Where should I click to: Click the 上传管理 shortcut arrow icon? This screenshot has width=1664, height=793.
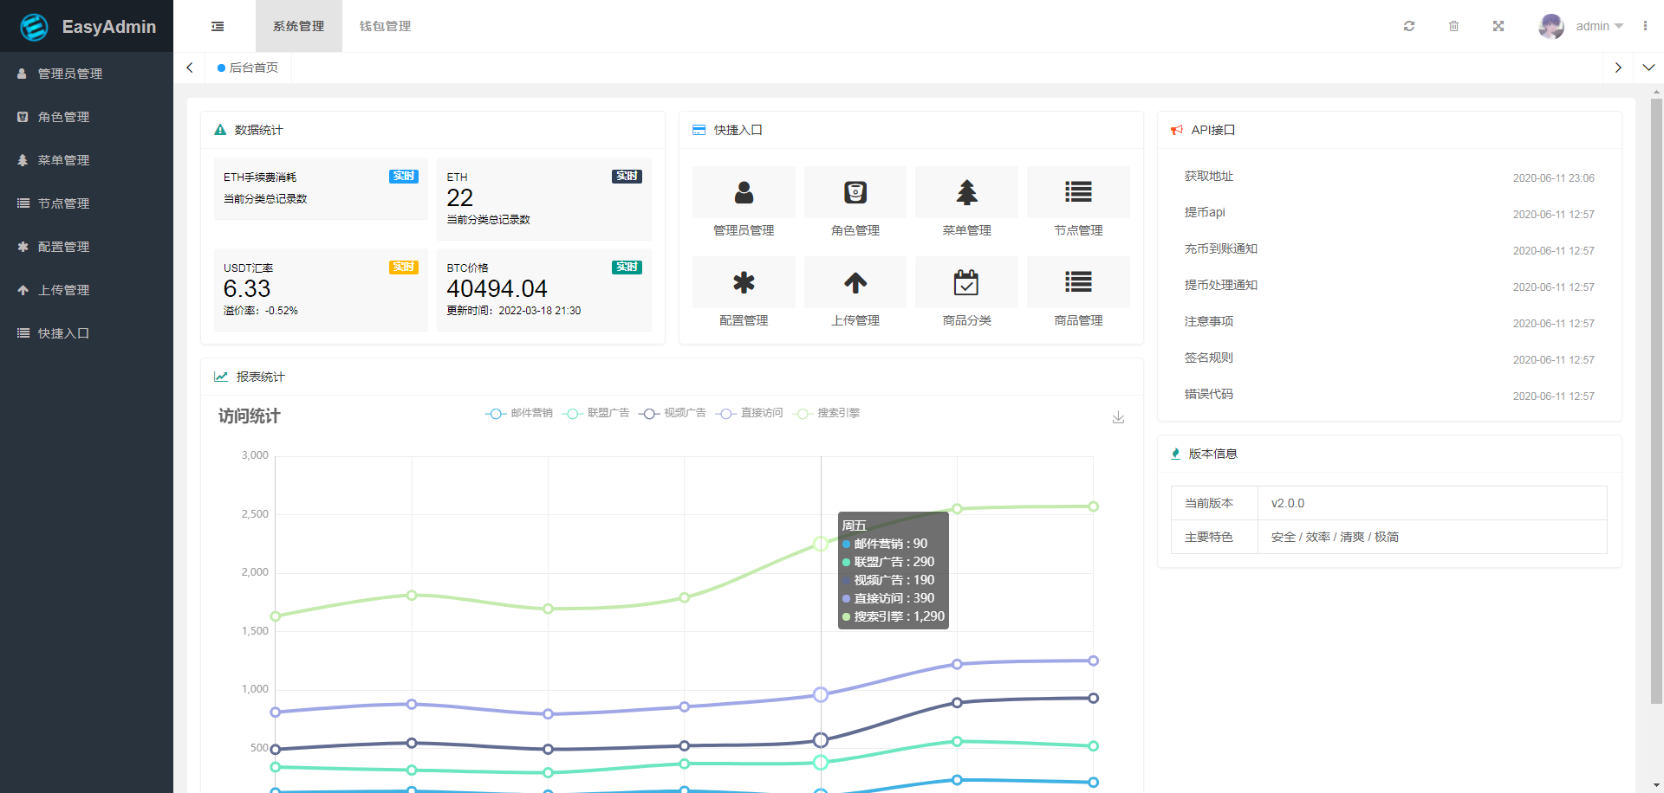855,282
